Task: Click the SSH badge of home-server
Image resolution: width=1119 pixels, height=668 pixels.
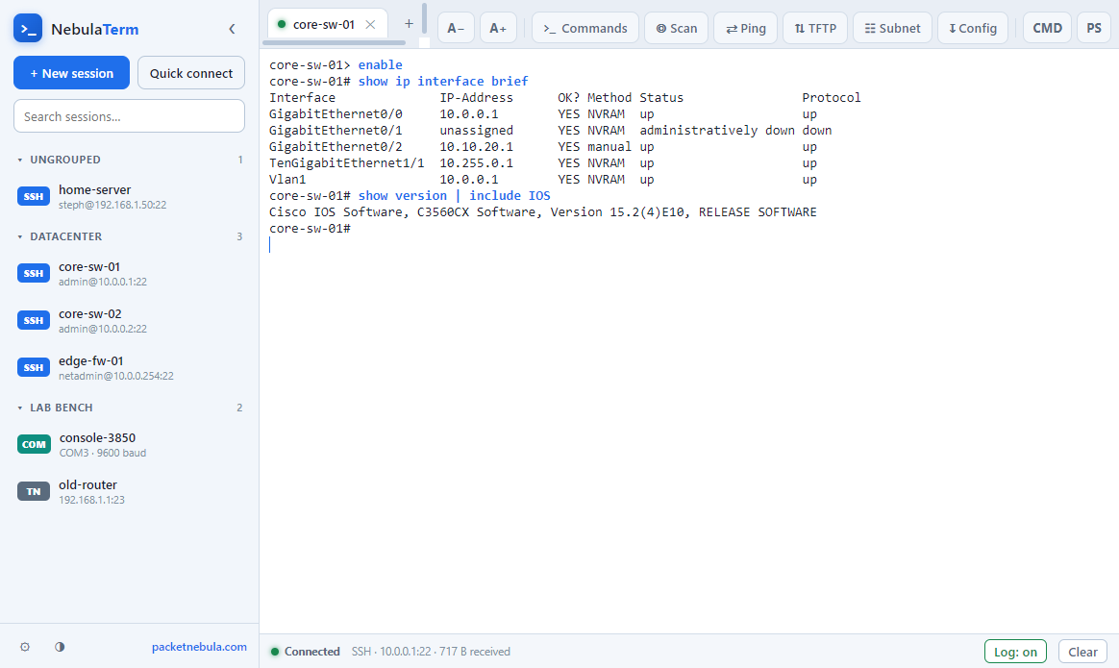Action: [34, 197]
